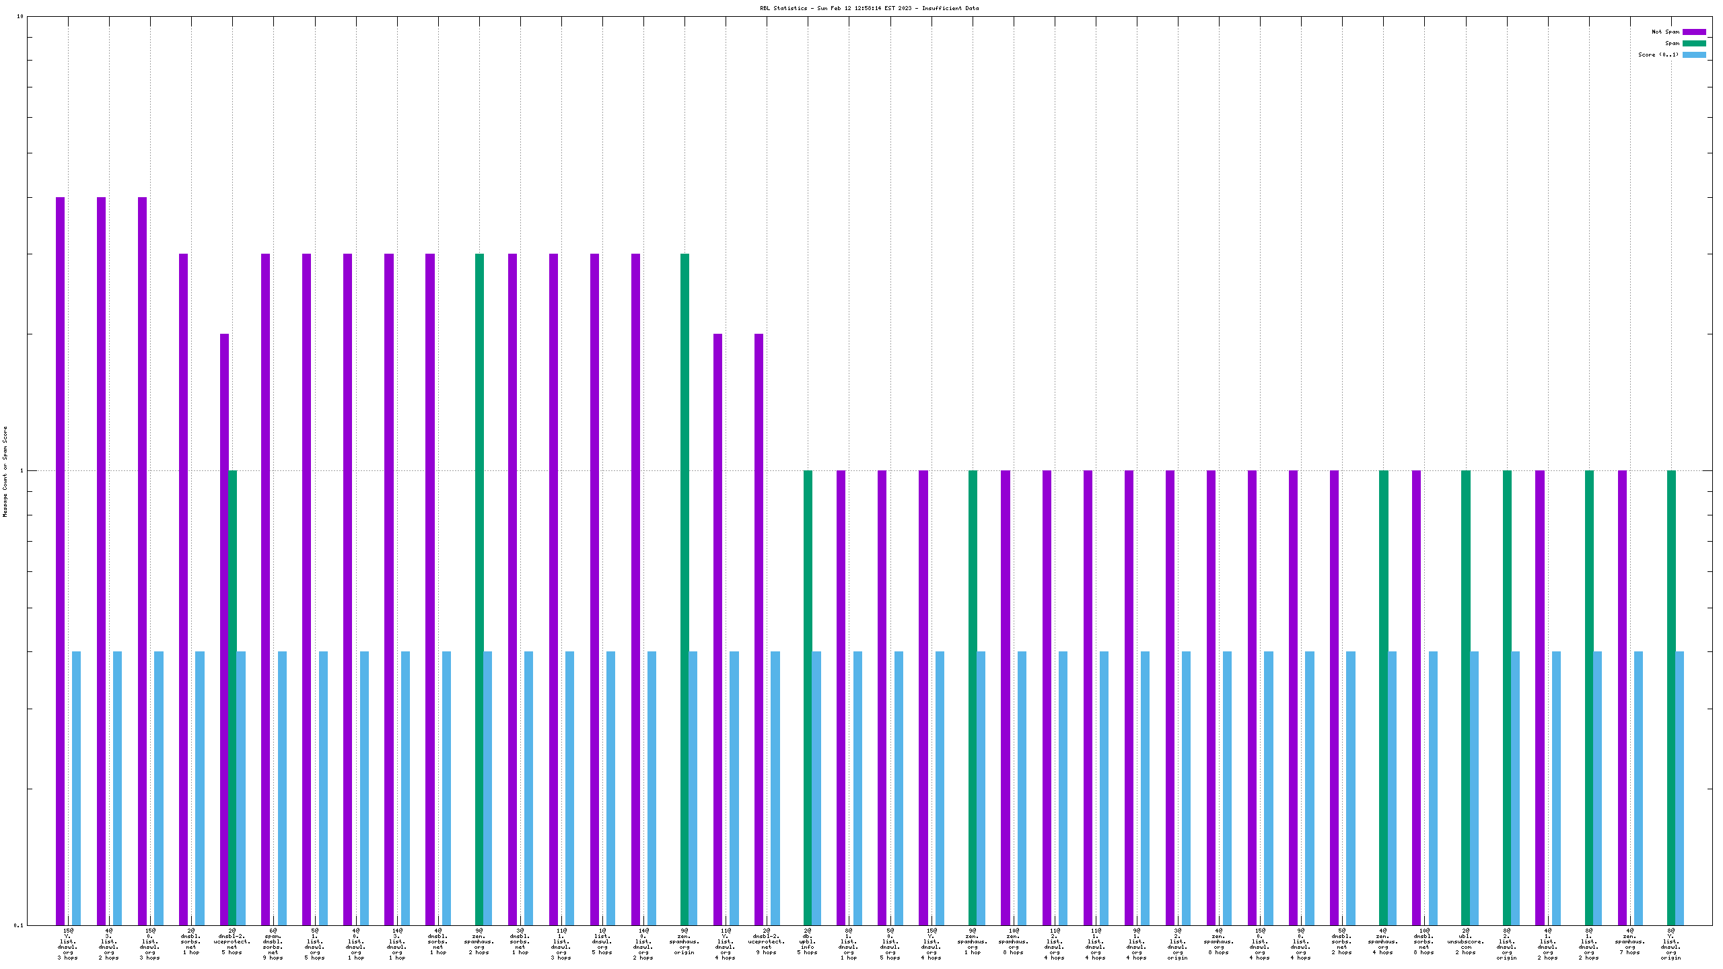The width and height of the screenshot is (1723, 969).
Task: Click the green Spam legend swatch
Action: [x=1694, y=43]
